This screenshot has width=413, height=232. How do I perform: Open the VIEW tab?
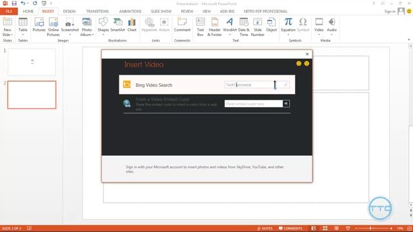206,12
